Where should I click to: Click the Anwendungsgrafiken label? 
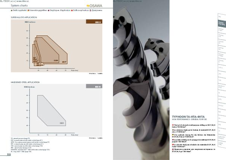pyautogui.click(x=38, y=11)
